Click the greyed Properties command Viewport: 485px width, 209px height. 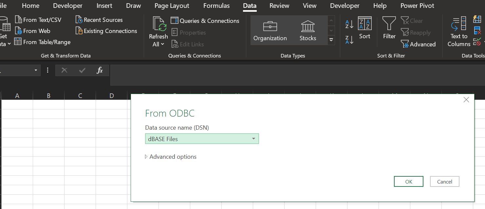188,33
